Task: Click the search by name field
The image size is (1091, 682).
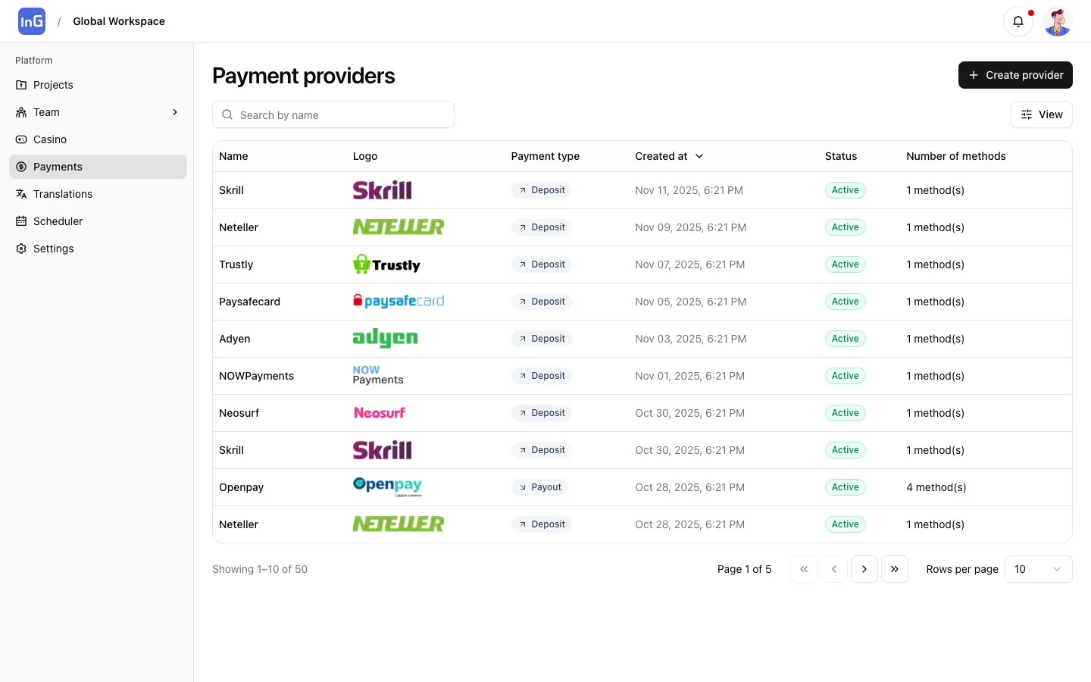Action: (x=333, y=114)
